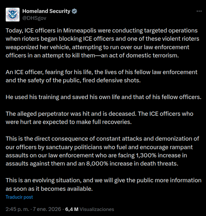Click the @DHSgov handle

point(34,18)
